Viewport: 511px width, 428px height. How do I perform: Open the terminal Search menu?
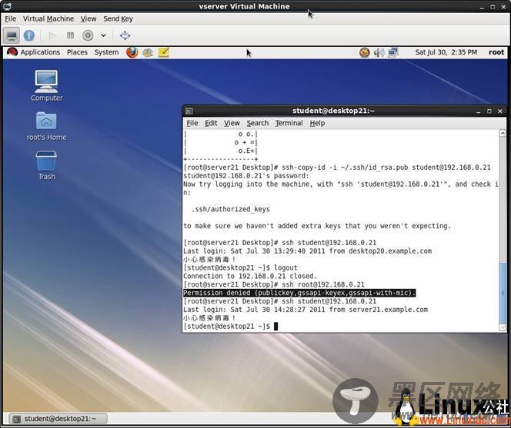coord(258,124)
